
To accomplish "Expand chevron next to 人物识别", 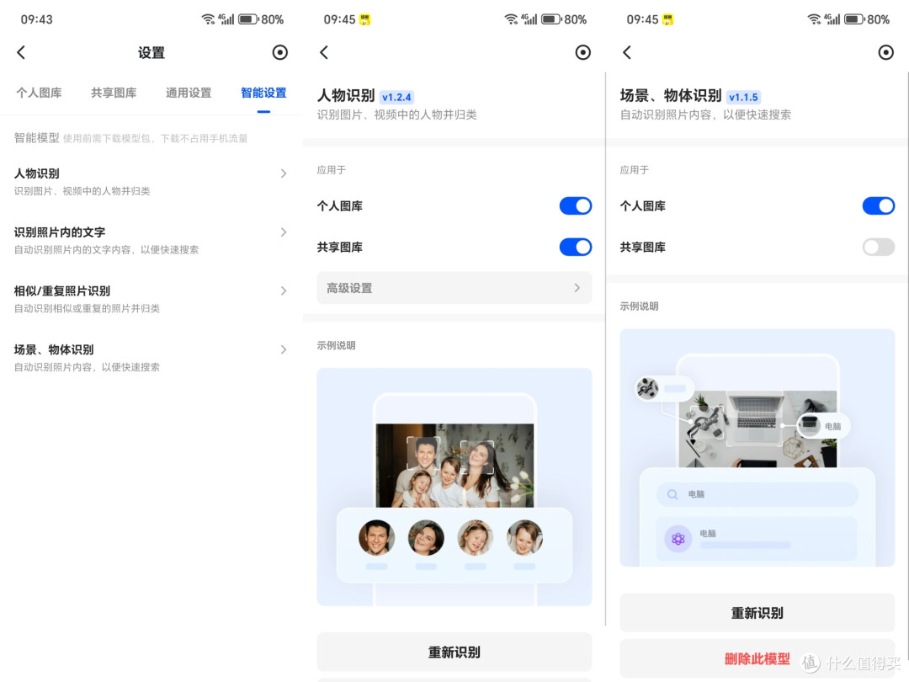I will [x=284, y=173].
